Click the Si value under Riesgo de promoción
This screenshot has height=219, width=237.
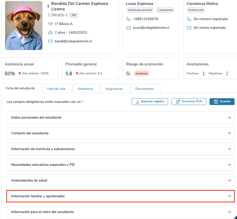pyautogui.click(x=128, y=74)
